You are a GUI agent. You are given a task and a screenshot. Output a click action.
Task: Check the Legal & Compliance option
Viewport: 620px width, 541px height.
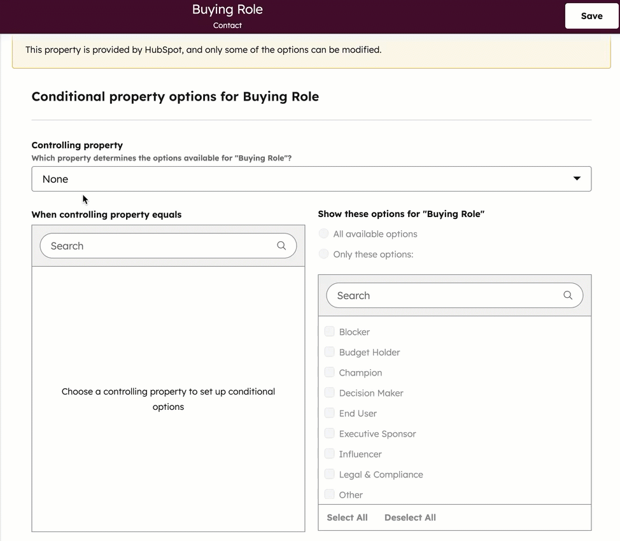tap(330, 474)
